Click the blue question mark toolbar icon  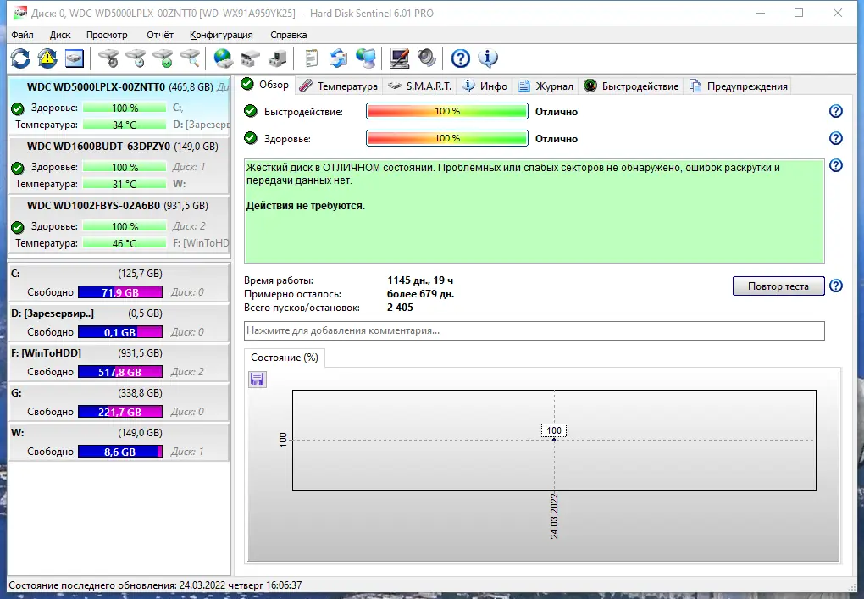pyautogui.click(x=461, y=58)
